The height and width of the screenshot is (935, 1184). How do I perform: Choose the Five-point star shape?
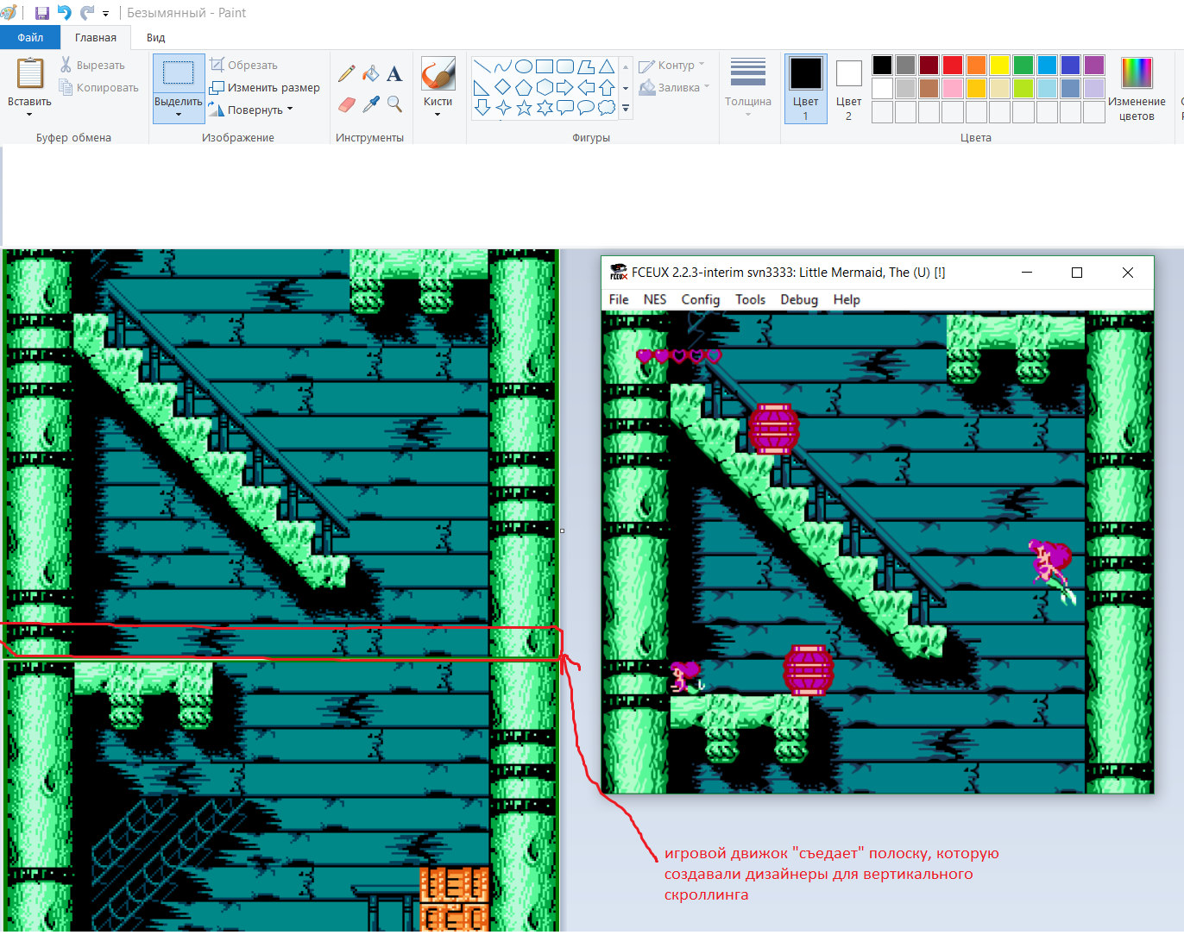pos(524,108)
